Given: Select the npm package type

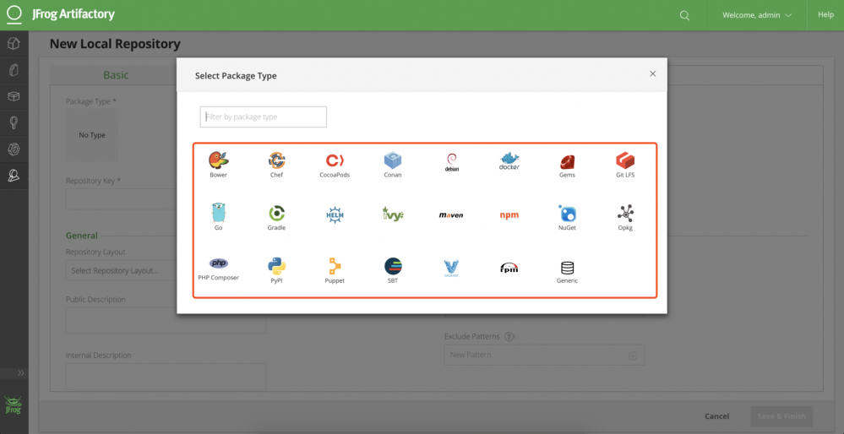Looking at the screenshot, I should pyautogui.click(x=509, y=215).
